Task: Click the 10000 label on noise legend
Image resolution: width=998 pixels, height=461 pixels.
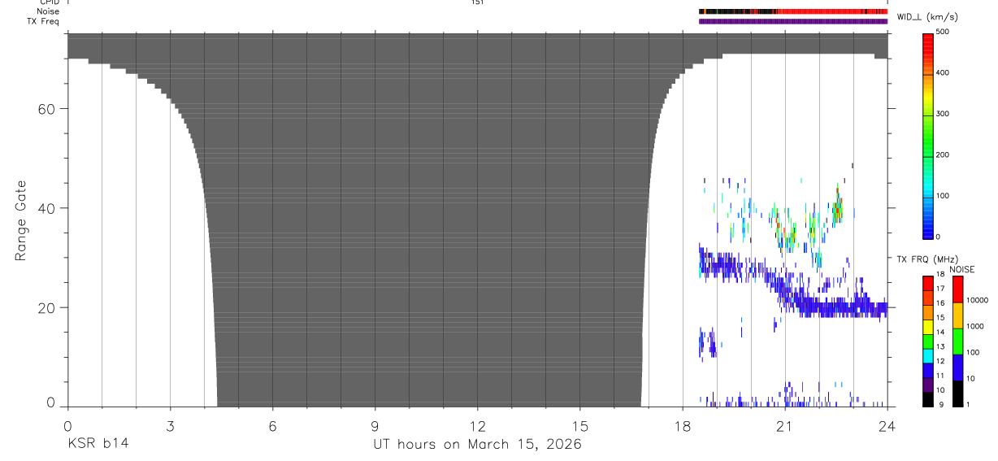Action: click(x=976, y=300)
